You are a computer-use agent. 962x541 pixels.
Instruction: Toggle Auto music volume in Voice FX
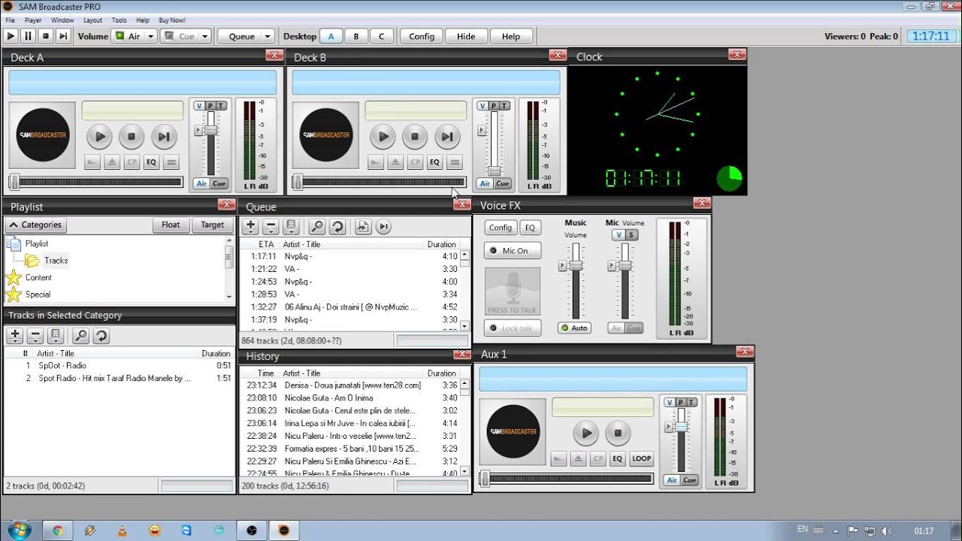point(575,328)
